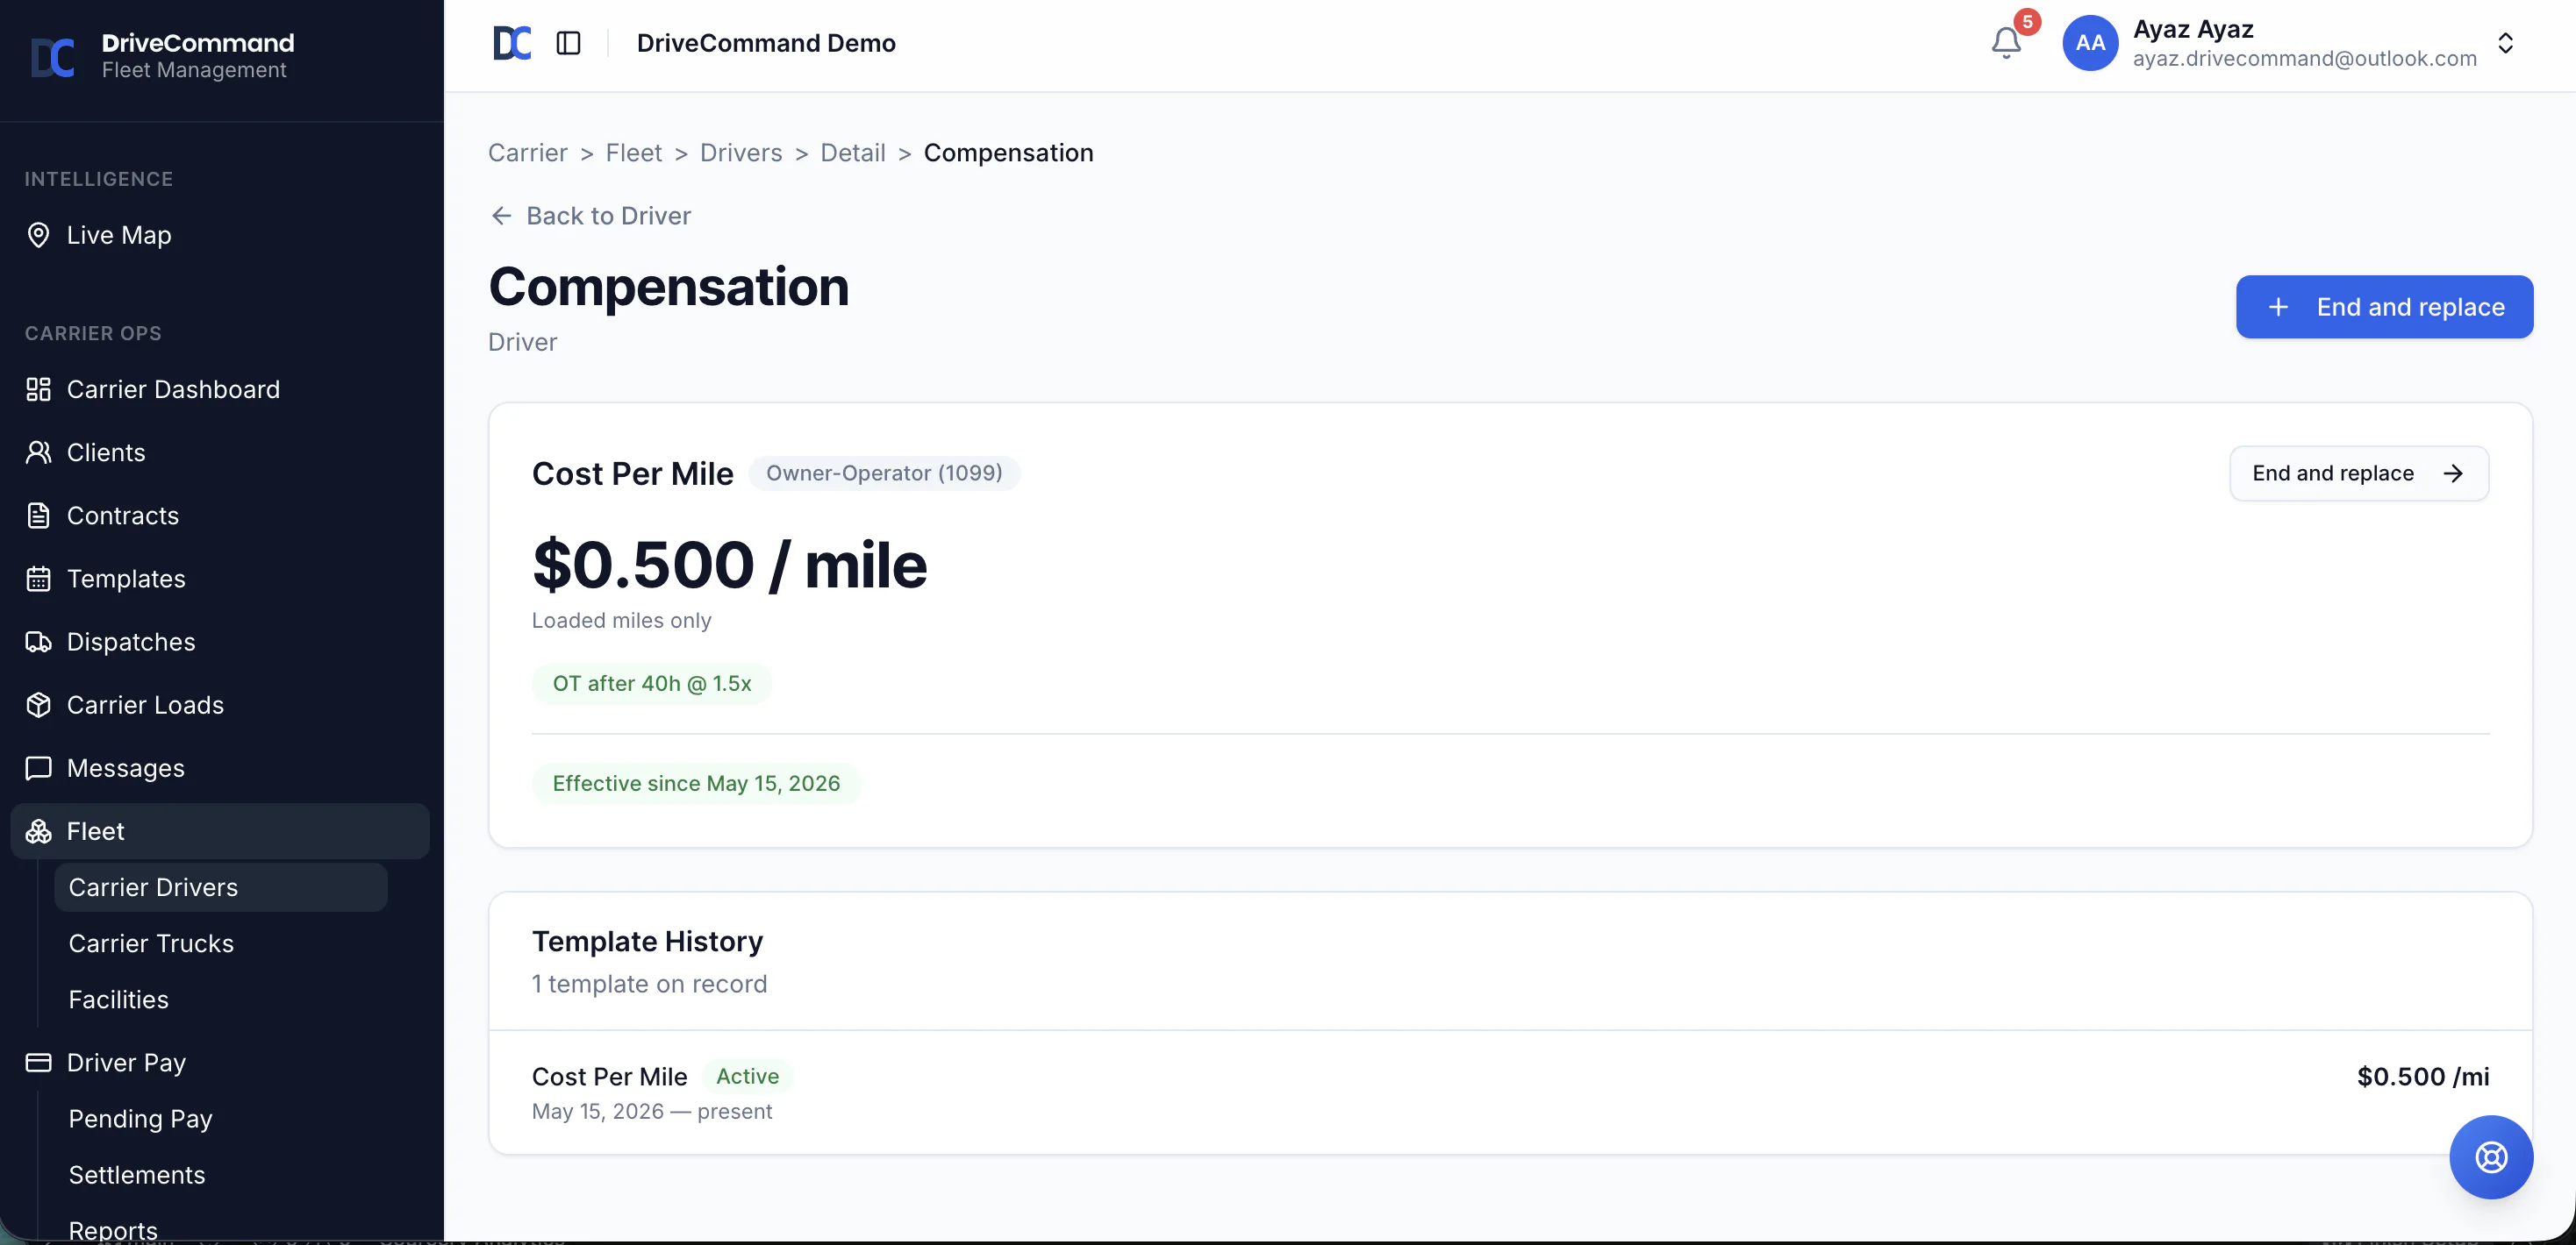Click Effective since May 15, 2026 tag
2576x1245 pixels.
click(696, 783)
